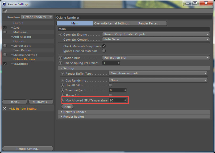The height and width of the screenshot is (153, 215).
Task: Click Max Allowed GPU Temperature field
Action: [x=116, y=100]
